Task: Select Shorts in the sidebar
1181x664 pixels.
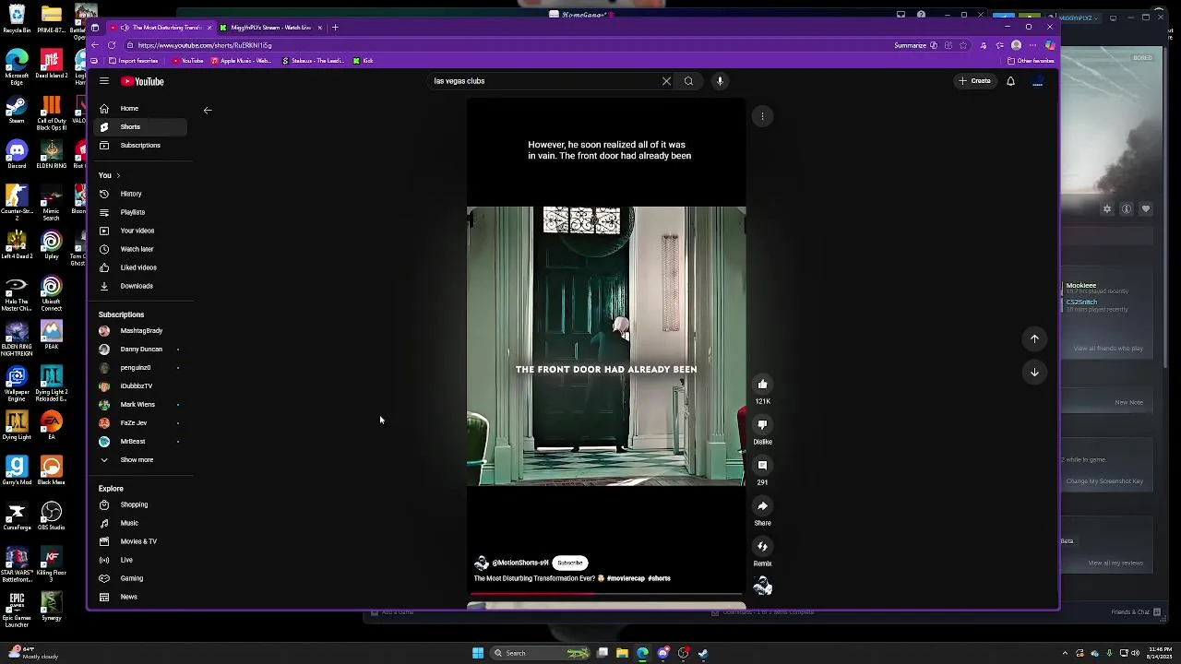Action: 141,126
